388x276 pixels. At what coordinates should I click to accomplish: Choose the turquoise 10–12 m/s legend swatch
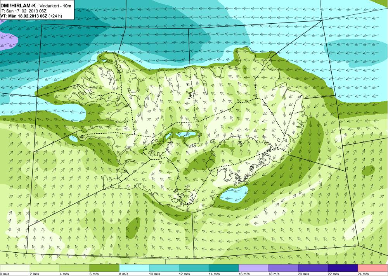[x=164, y=268]
